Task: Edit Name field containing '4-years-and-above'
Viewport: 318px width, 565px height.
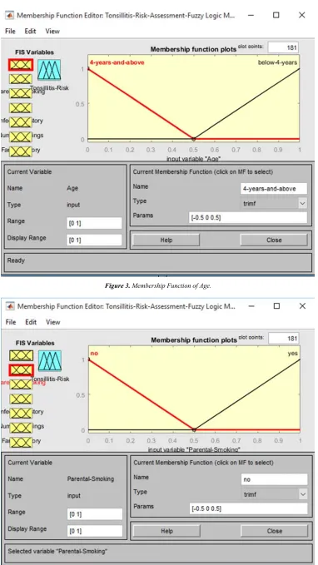Action: point(274,188)
